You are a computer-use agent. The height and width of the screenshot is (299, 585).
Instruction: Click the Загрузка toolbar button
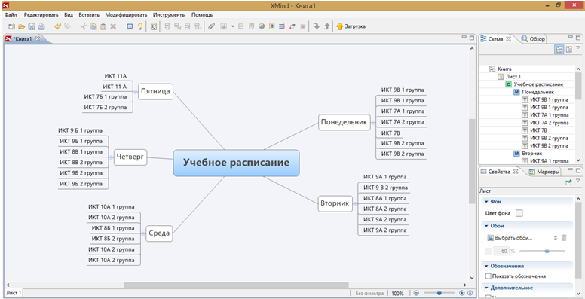[x=351, y=26]
